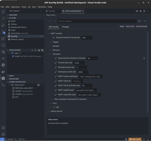Navigate forward with the right arrow
Screen dimensions: 151x141
(x=55, y=21)
